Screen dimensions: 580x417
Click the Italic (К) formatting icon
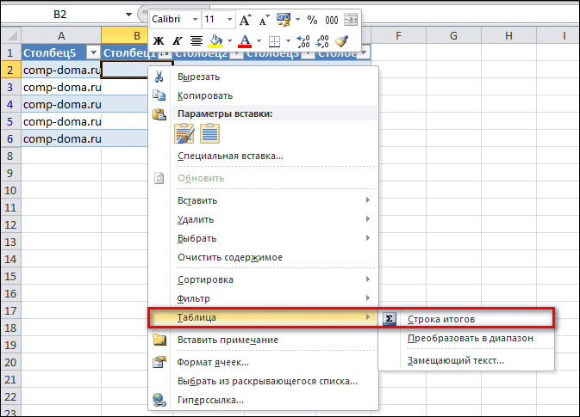coord(177,40)
